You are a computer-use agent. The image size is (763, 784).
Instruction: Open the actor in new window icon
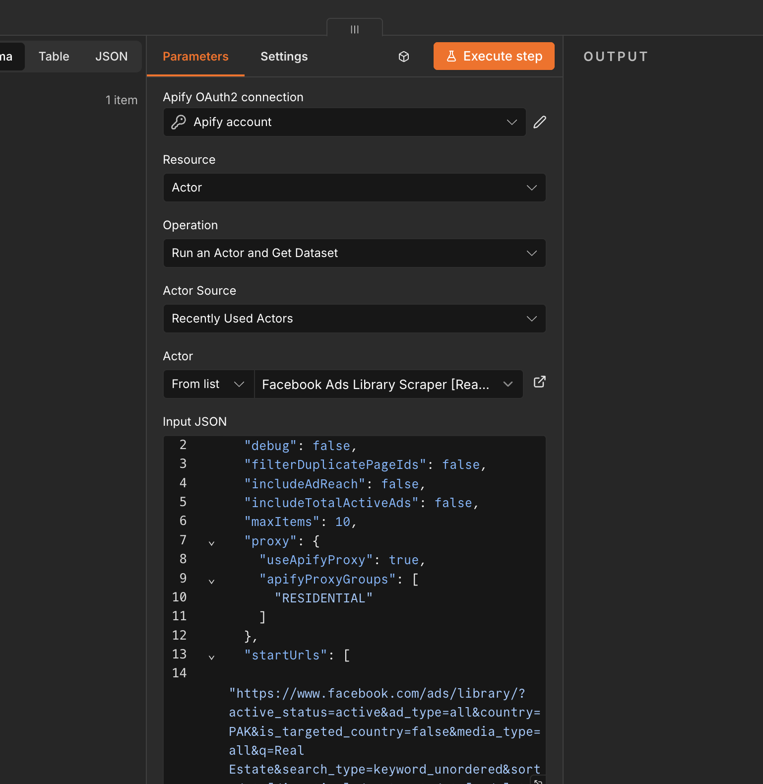[x=539, y=382]
